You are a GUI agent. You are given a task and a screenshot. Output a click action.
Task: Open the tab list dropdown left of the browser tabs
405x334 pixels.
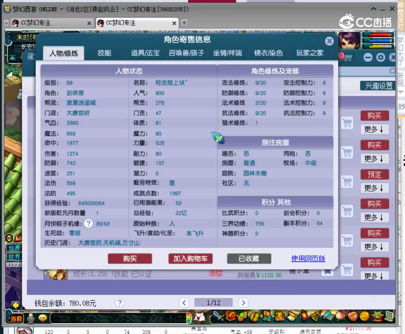click(6, 23)
